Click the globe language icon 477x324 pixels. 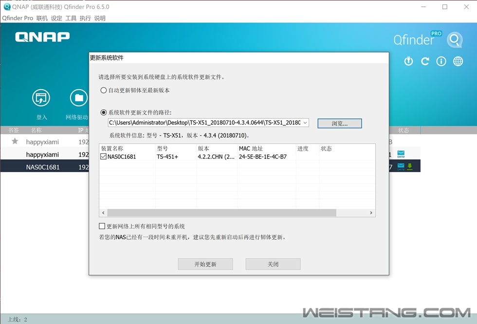[458, 61]
